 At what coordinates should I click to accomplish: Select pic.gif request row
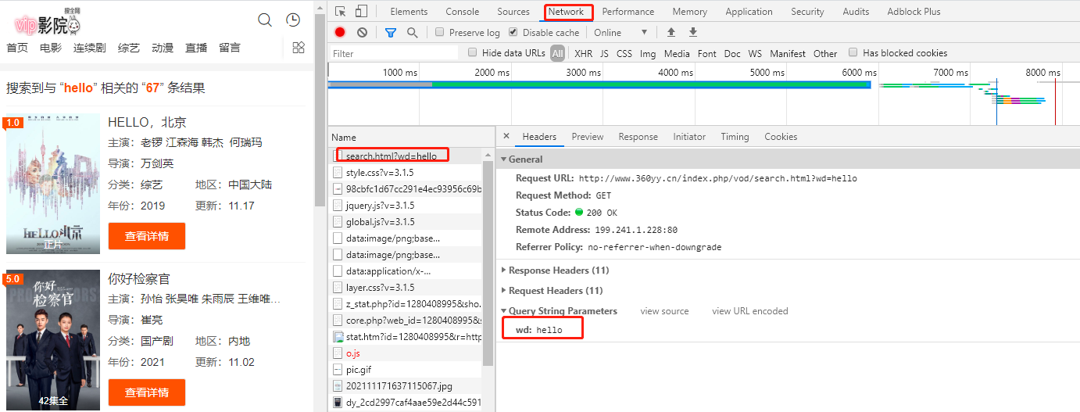406,369
